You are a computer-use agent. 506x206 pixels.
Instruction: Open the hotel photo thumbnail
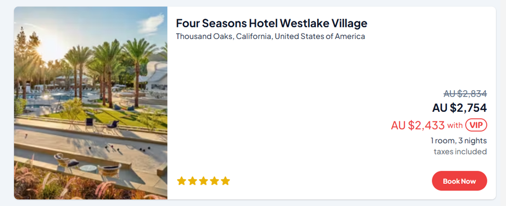pyautogui.click(x=91, y=103)
